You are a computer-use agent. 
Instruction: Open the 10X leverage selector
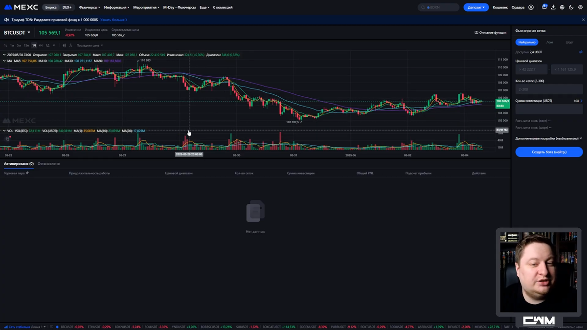[578, 101]
